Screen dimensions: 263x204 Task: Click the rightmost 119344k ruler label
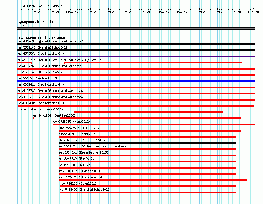click(254, 12)
